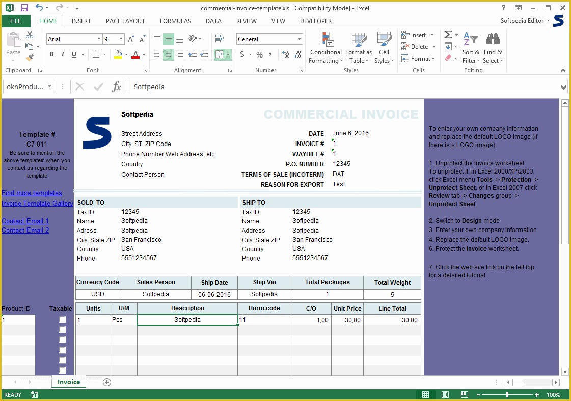Click Insert Function fx icon
The image size is (571, 401).
click(116, 87)
